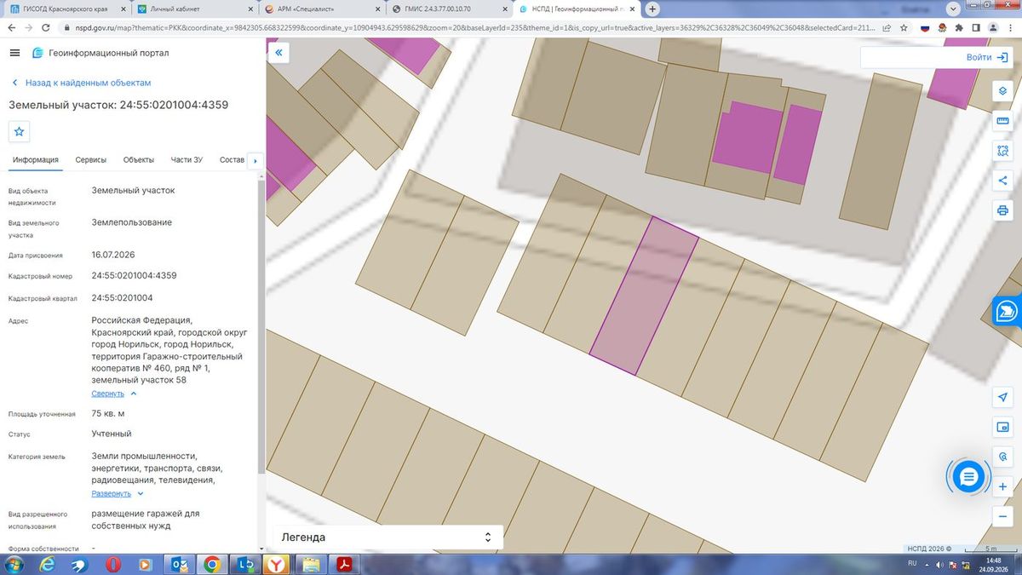Open the map layers panel

pos(1002,90)
